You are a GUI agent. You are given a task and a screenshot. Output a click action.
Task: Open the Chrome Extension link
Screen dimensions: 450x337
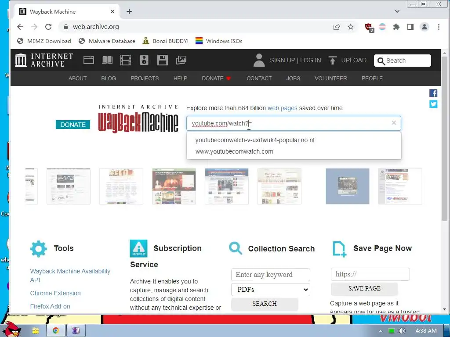(55, 293)
